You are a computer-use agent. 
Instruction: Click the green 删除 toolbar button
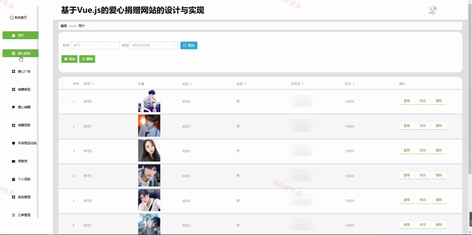coord(87,59)
